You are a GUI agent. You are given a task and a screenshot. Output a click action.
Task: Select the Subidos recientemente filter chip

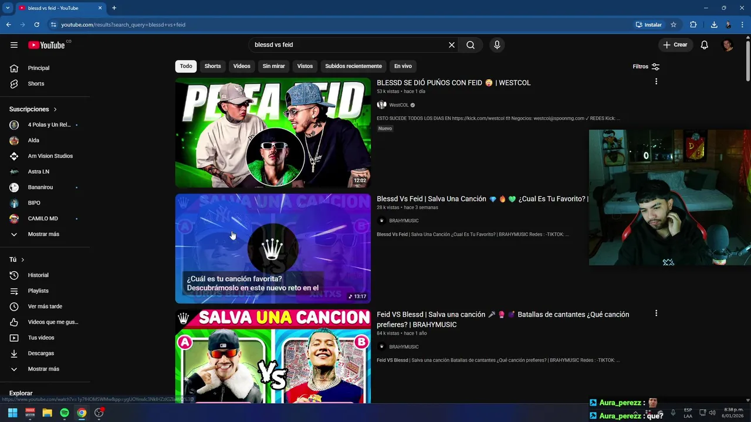(x=354, y=66)
